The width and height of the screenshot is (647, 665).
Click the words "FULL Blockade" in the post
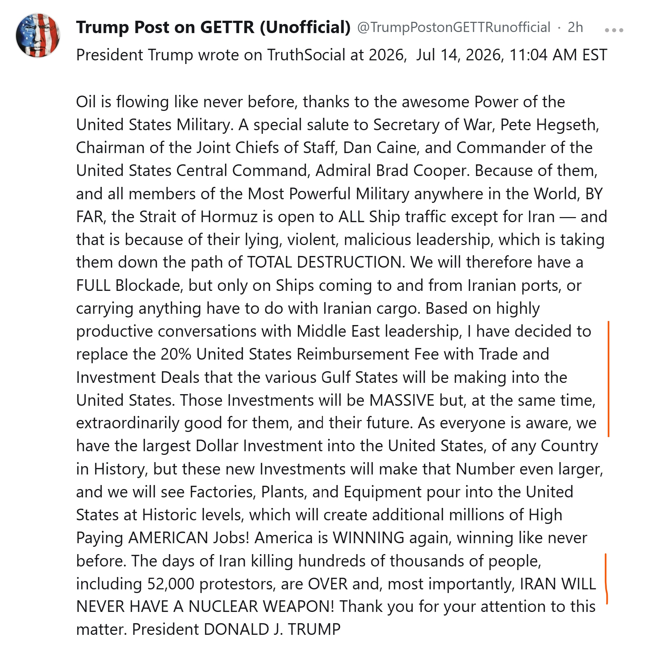click(127, 286)
